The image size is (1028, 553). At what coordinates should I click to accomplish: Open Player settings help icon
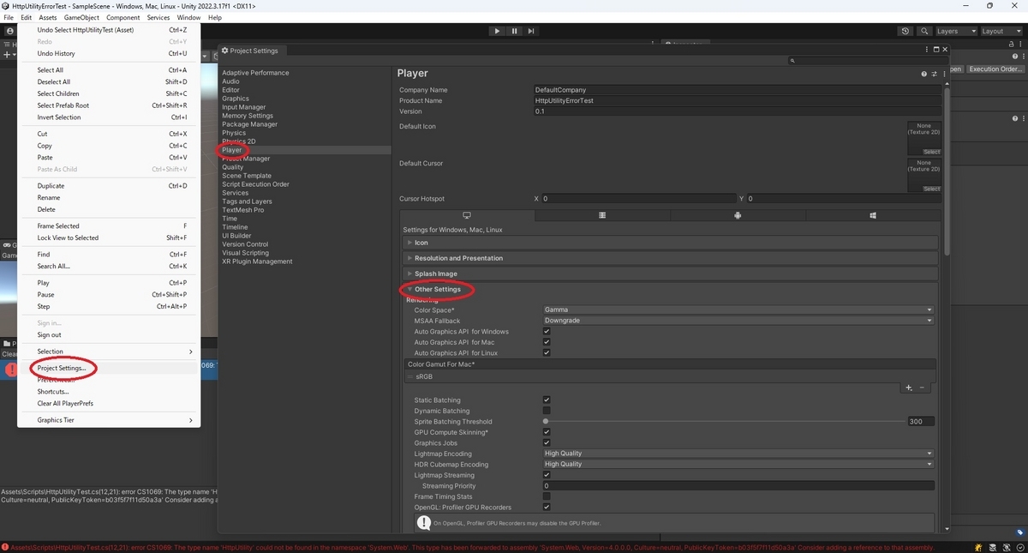click(924, 75)
